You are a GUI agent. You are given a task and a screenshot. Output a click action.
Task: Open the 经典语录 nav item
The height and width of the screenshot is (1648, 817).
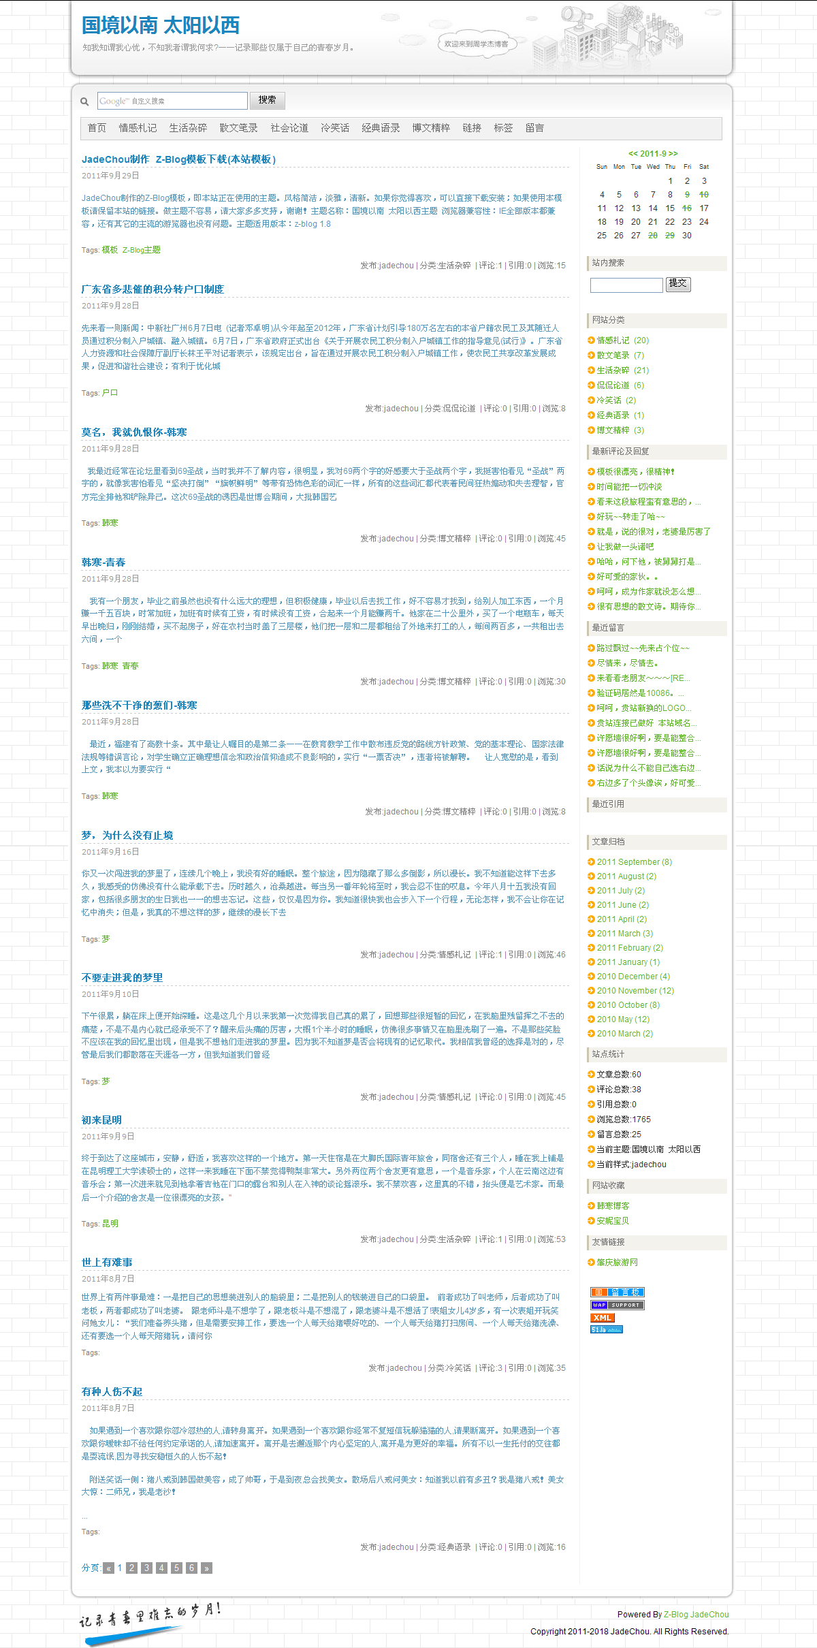(x=381, y=128)
